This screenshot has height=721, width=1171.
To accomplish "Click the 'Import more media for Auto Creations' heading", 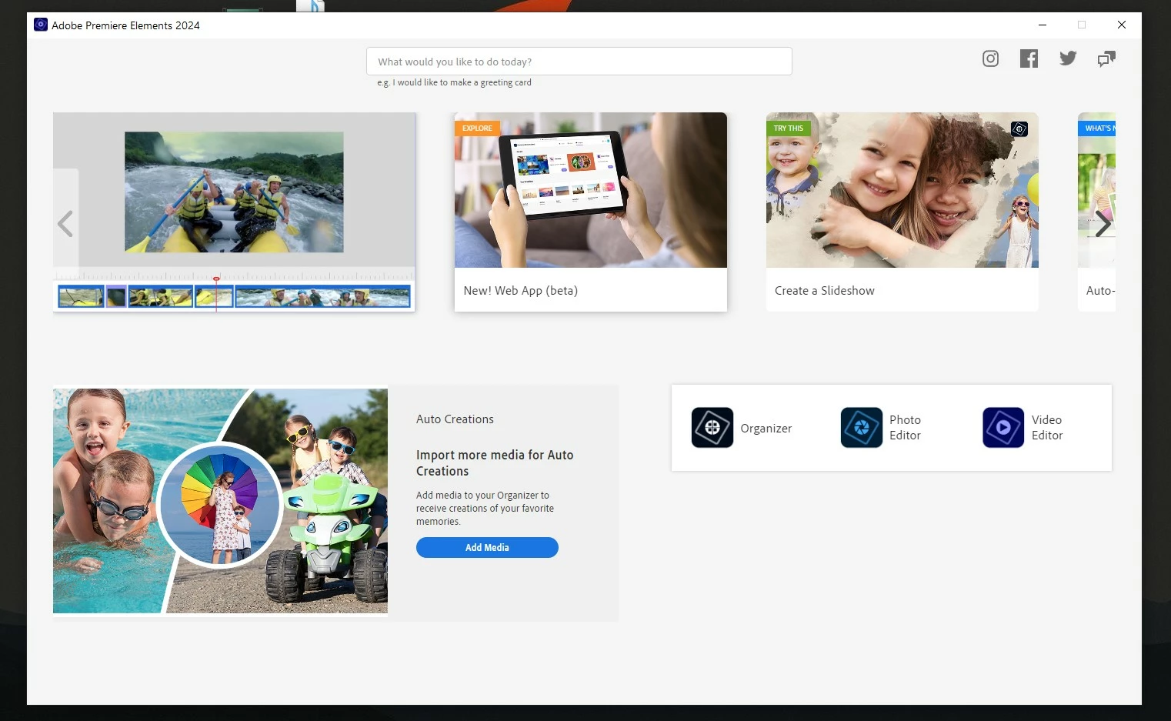I will click(495, 463).
